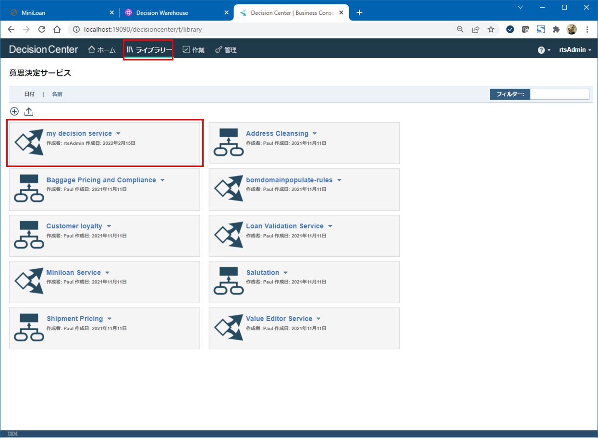
Task: Open the 作業 navigation item
Action: pyautogui.click(x=194, y=50)
